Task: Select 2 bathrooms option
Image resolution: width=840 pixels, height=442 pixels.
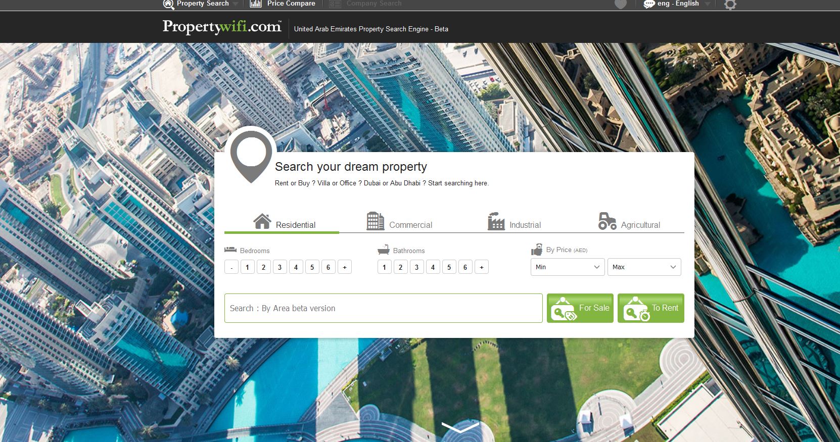Action: [400, 267]
